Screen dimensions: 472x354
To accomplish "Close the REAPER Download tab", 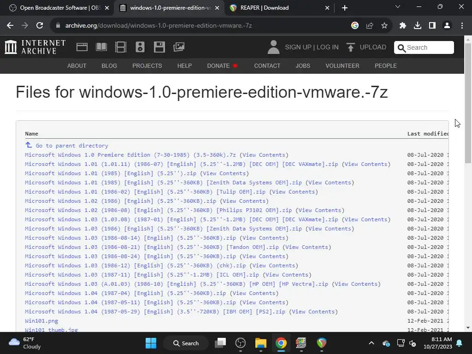I will (327, 8).
